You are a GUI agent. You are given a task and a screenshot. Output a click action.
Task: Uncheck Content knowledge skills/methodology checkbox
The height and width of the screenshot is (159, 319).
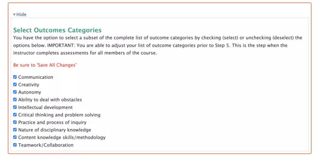(x=15, y=138)
